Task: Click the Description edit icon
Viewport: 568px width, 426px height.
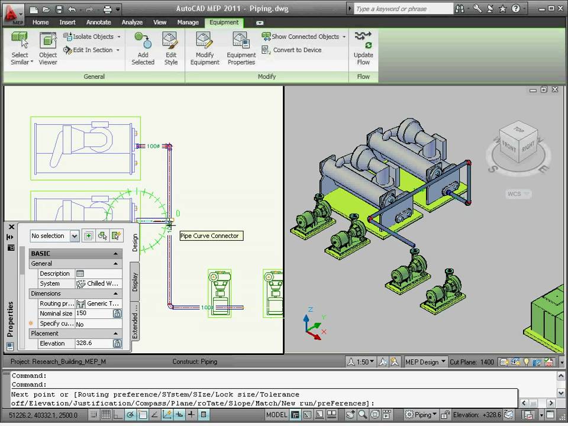Action: [80, 273]
